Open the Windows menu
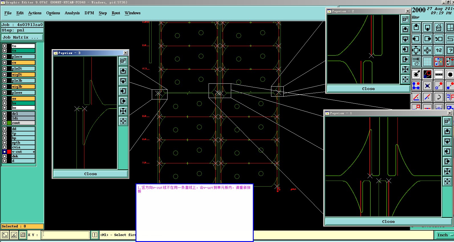454x242 pixels. [133, 13]
